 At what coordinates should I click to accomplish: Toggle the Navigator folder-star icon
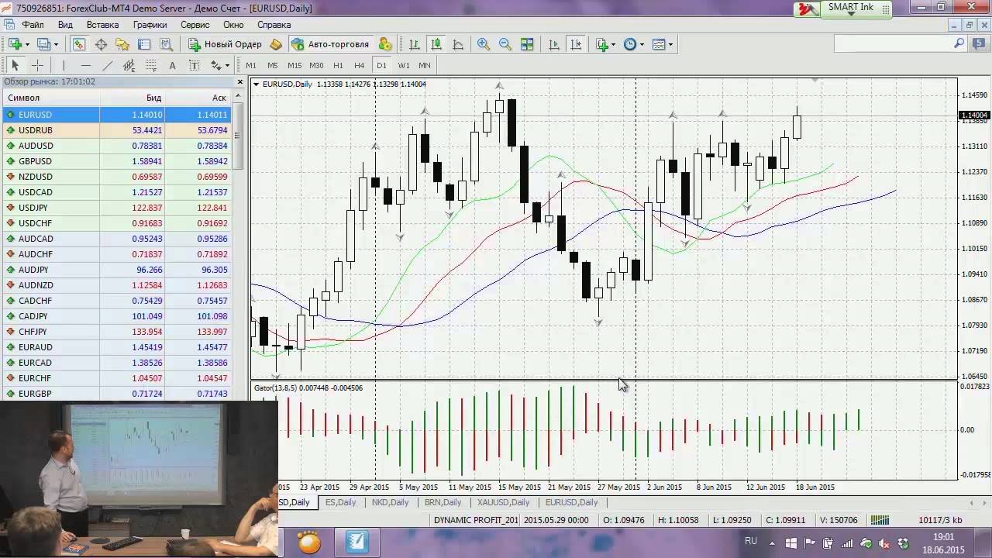click(122, 44)
